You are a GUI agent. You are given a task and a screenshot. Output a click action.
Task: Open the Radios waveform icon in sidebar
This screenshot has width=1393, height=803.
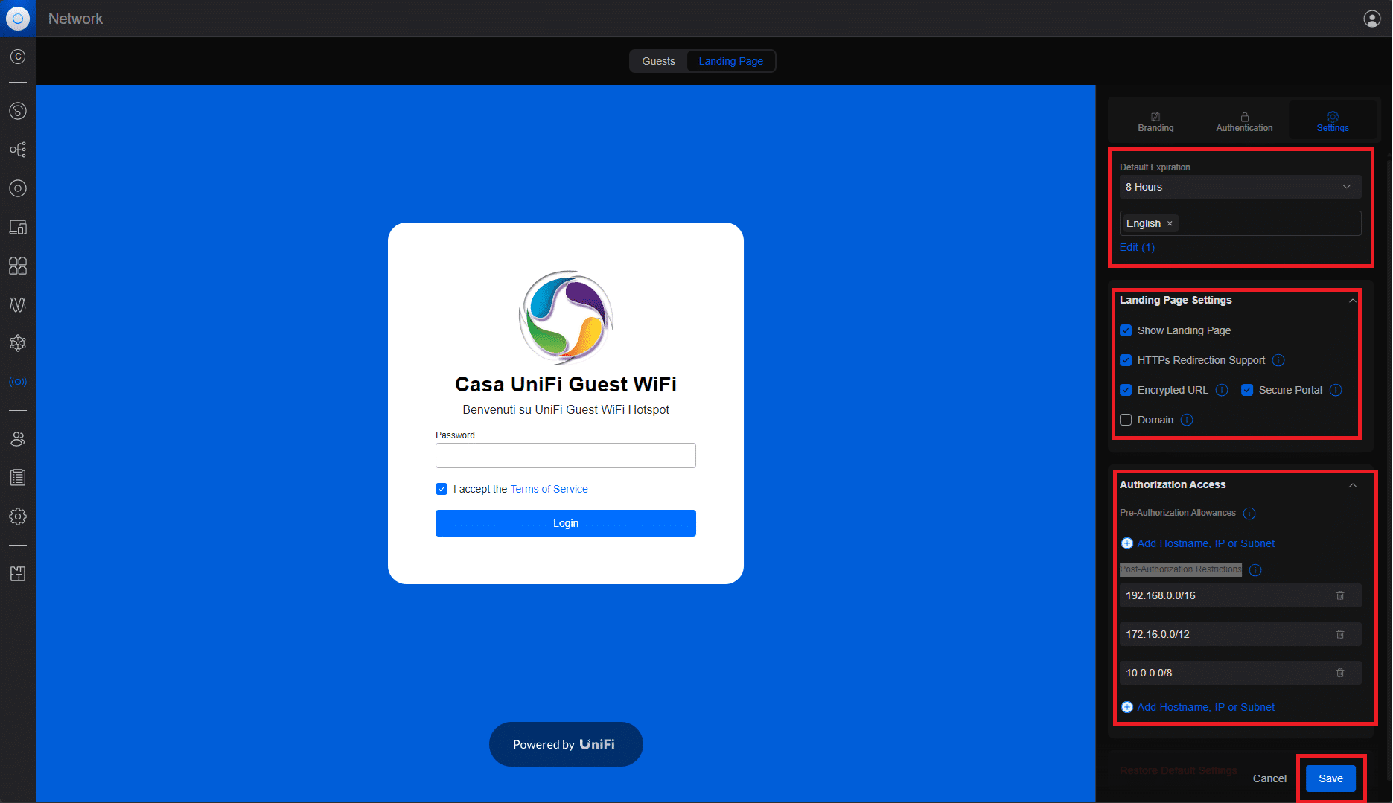point(18,304)
